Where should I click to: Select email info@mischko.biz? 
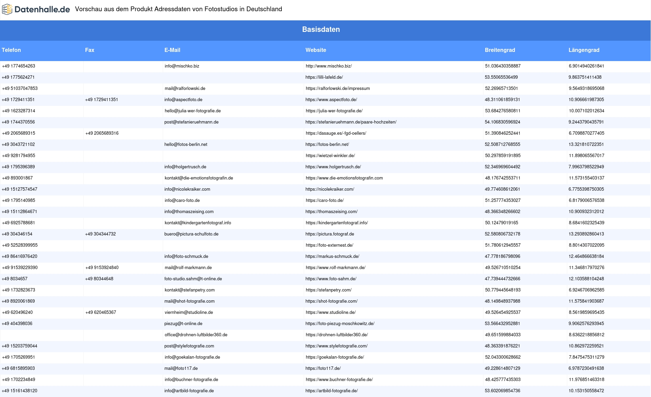pyautogui.click(x=182, y=66)
